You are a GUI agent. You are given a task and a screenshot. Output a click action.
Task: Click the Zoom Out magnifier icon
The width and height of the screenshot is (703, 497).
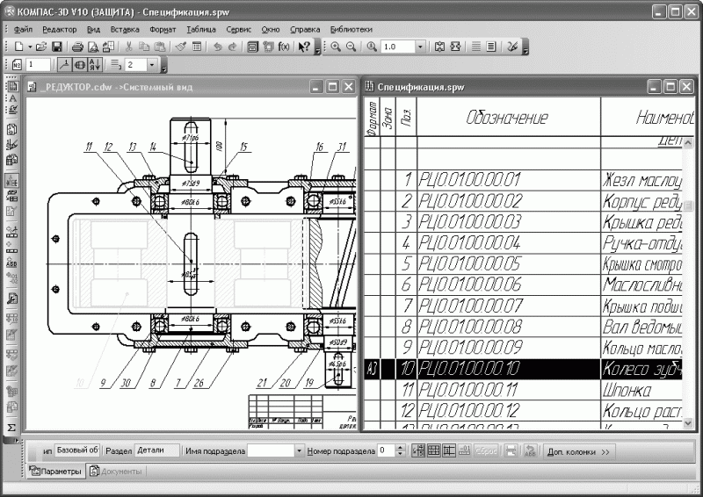click(351, 46)
